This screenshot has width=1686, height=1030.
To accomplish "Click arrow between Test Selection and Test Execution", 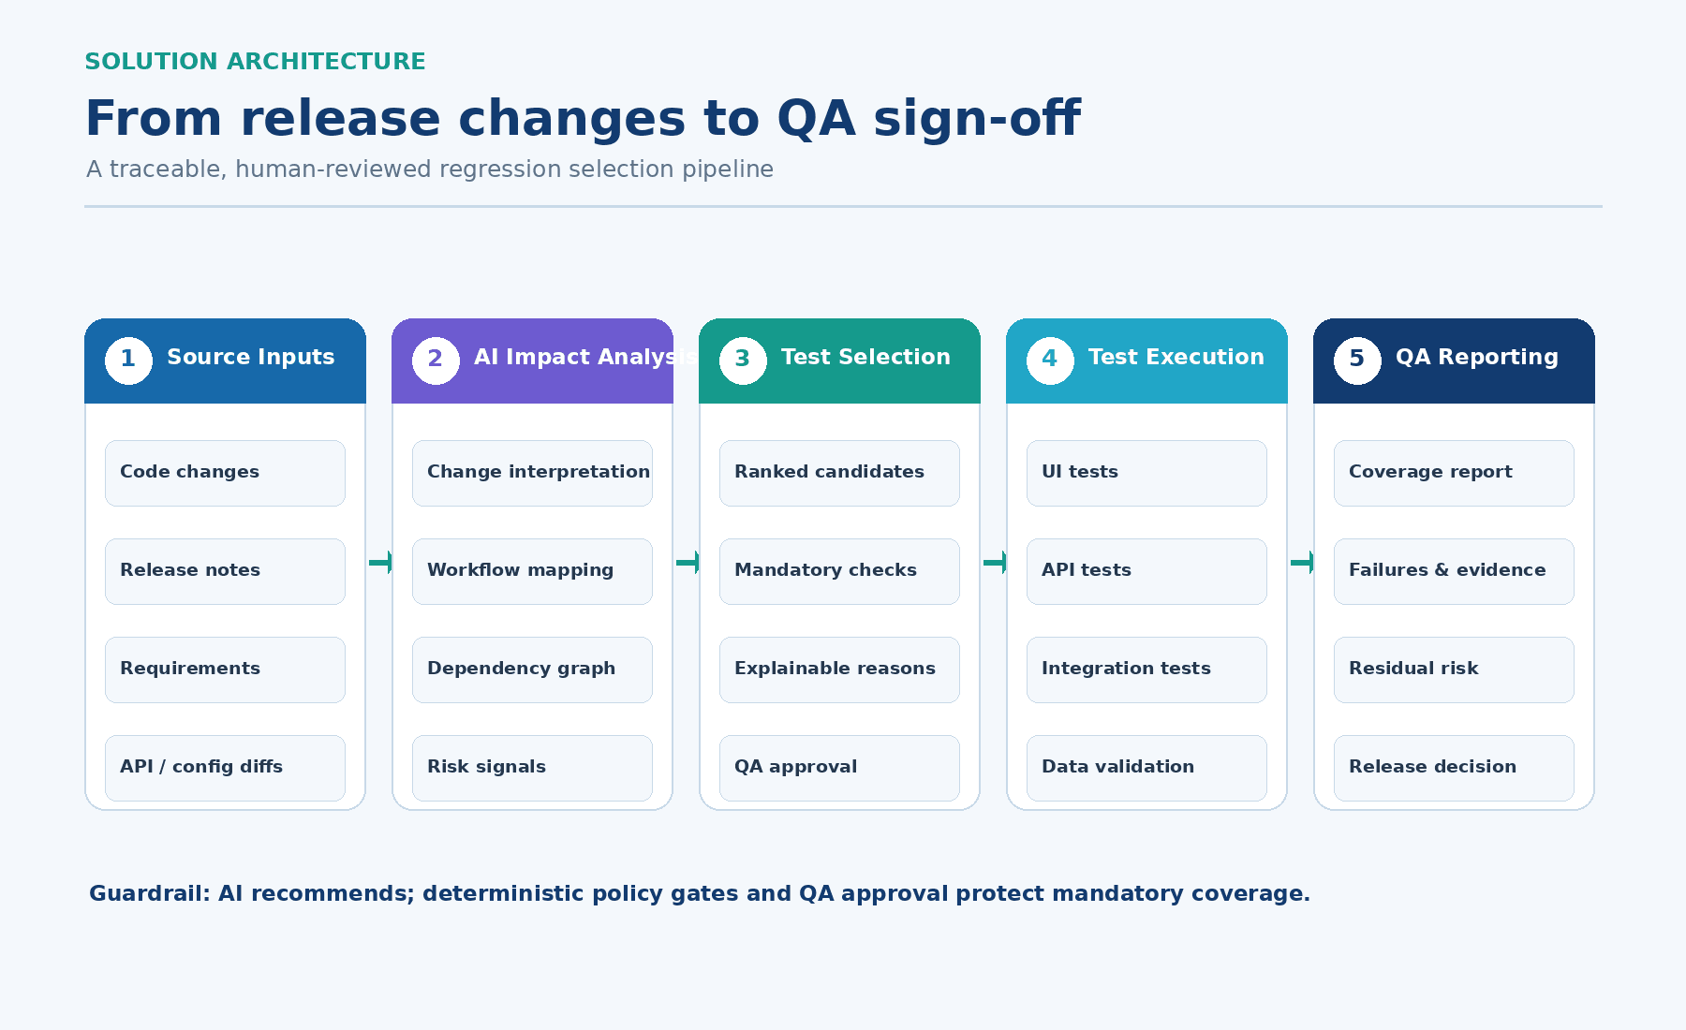I will [x=995, y=562].
